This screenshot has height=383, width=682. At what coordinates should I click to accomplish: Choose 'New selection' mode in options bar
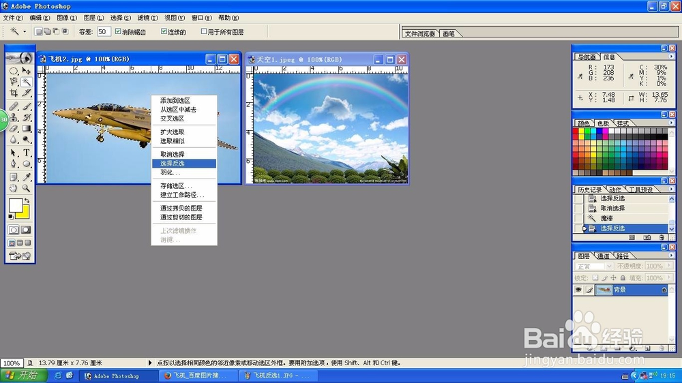[38, 31]
